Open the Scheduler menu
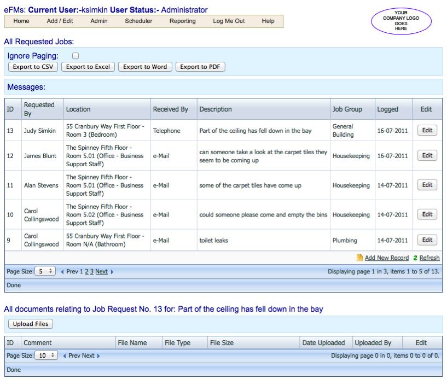447x385 pixels. tap(138, 21)
